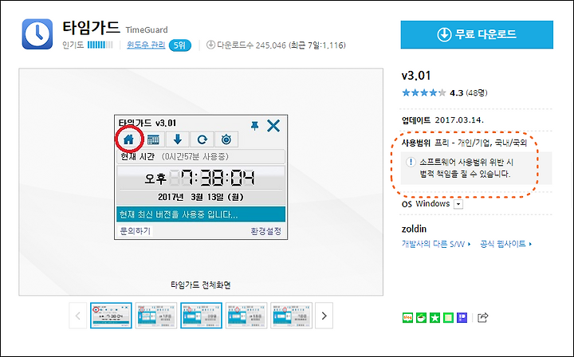
Task: Click the down arrow icon in TimeGuard toolbar
Action: click(178, 139)
